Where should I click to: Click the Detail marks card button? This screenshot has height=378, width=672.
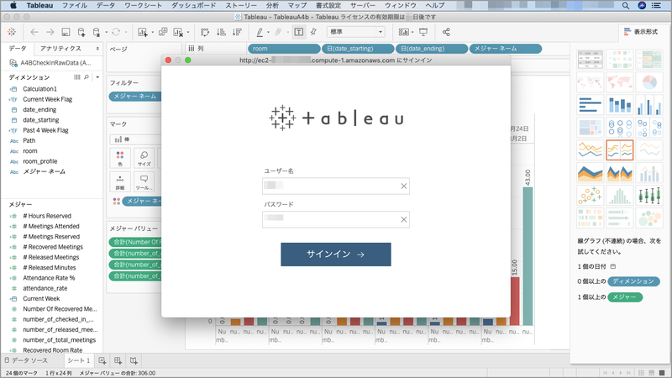[x=120, y=181]
